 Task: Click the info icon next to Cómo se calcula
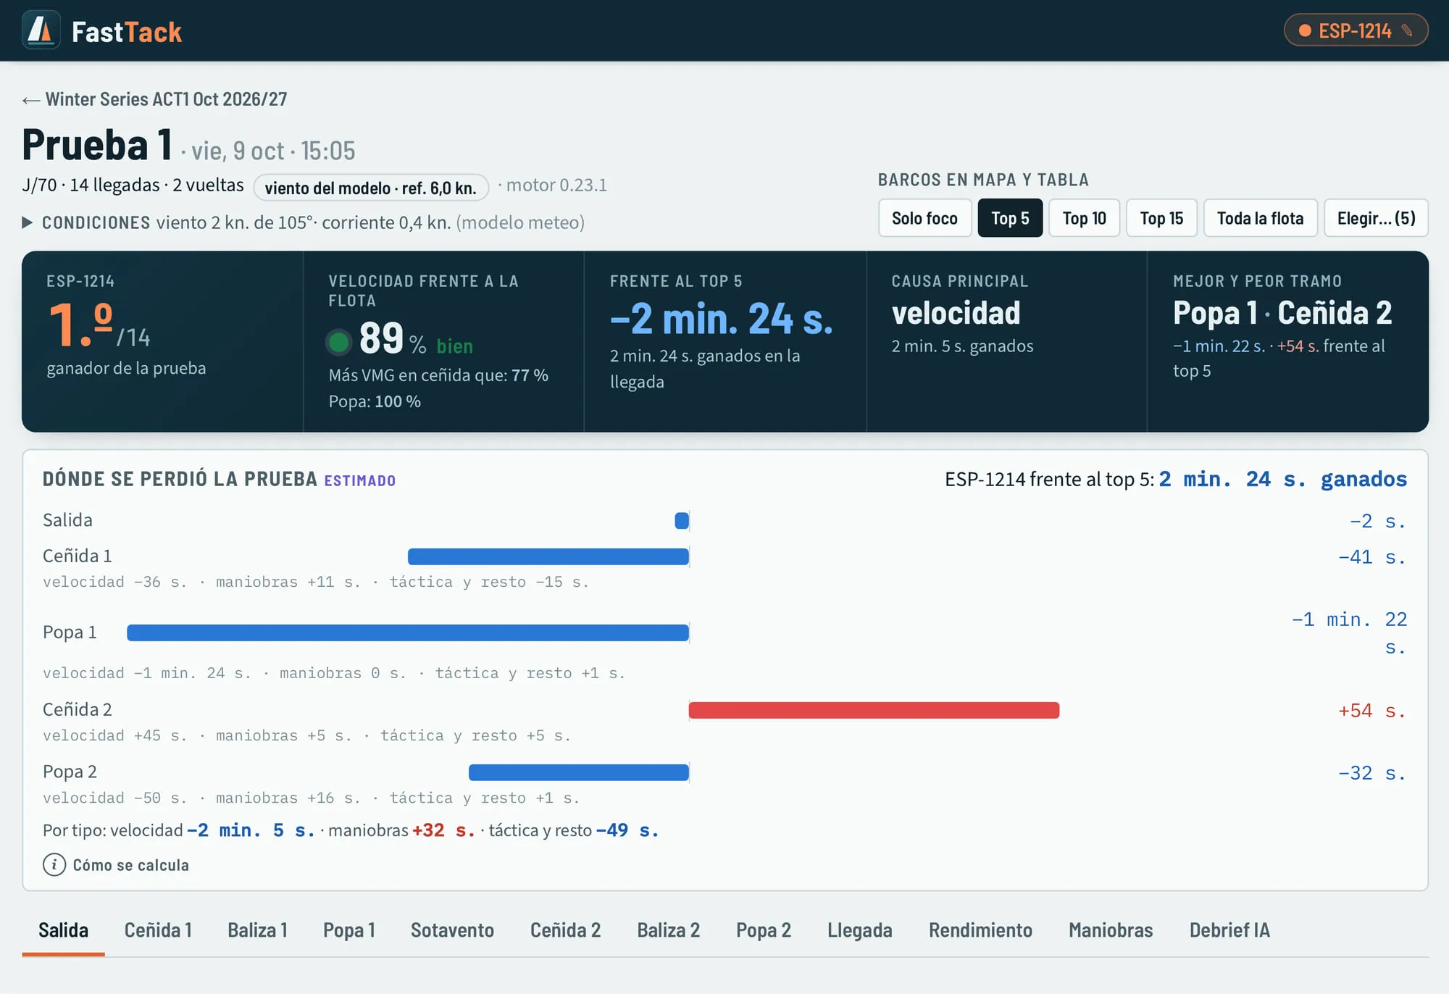(x=54, y=864)
